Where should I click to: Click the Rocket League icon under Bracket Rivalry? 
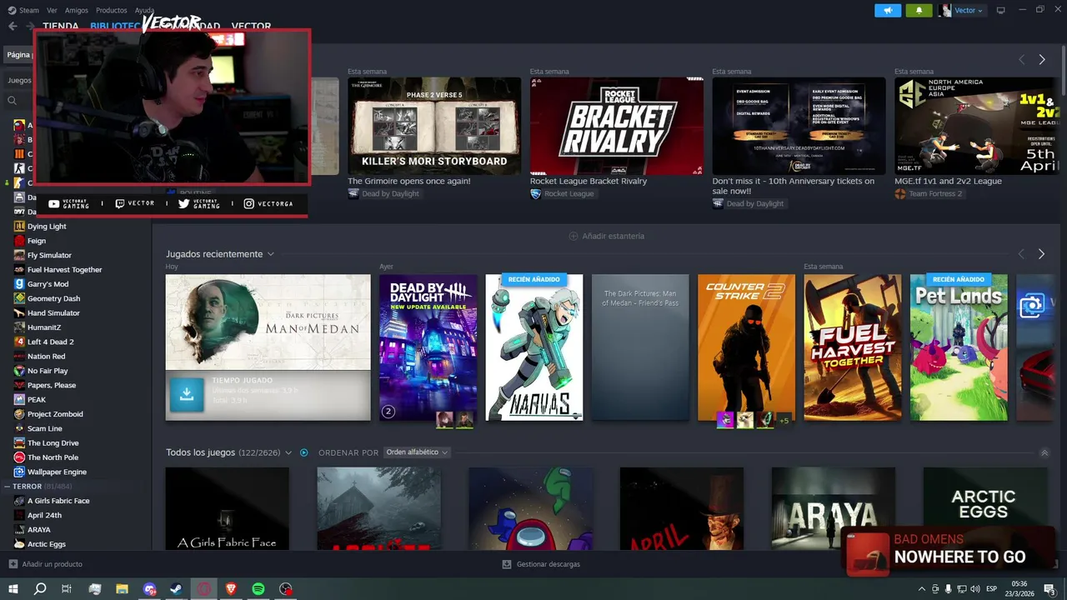535,193
